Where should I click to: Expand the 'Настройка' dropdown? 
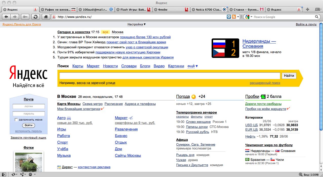click(x=136, y=25)
